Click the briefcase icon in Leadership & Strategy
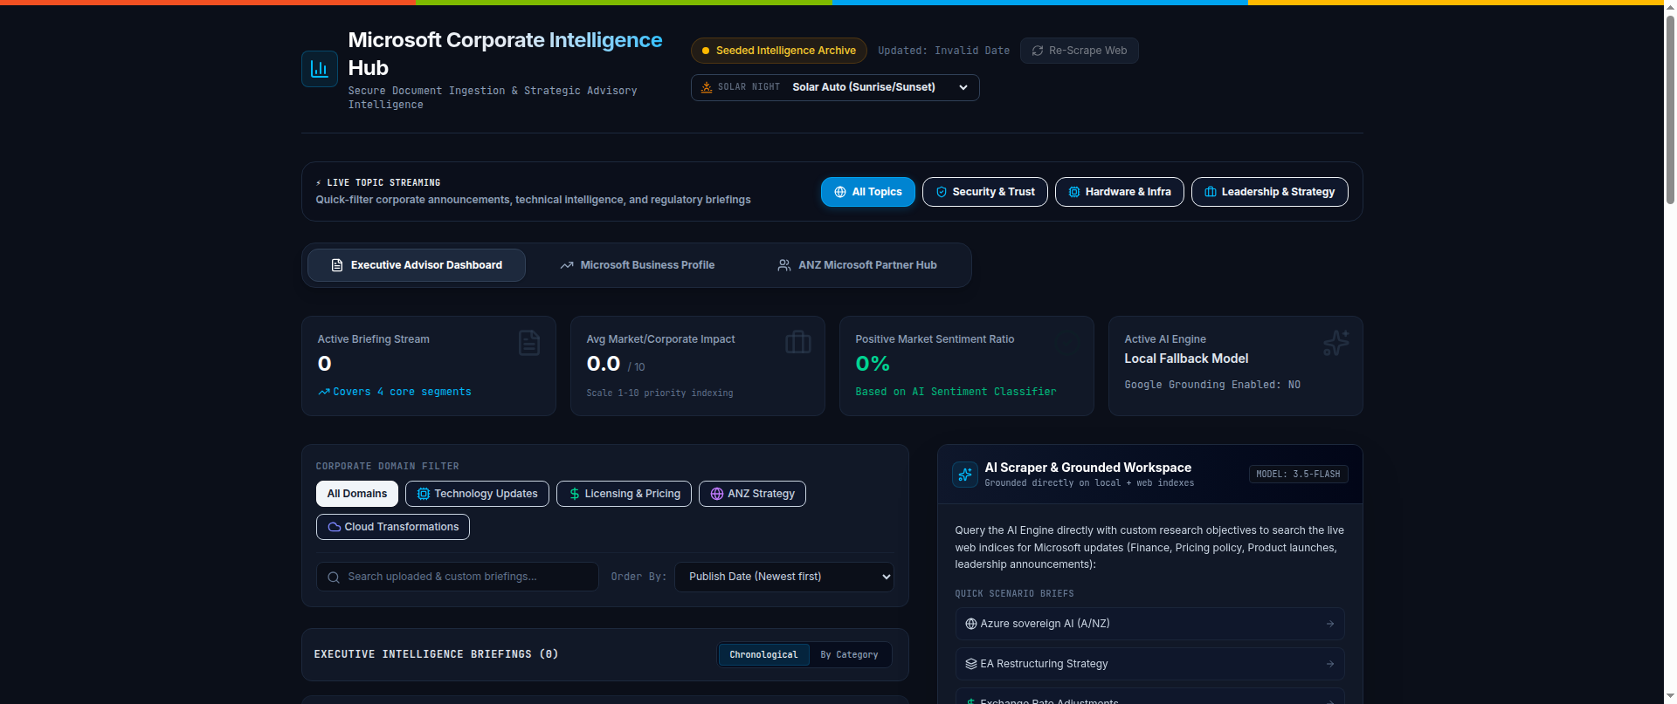Screen dimensions: 1677x704 pyautogui.click(x=1211, y=192)
